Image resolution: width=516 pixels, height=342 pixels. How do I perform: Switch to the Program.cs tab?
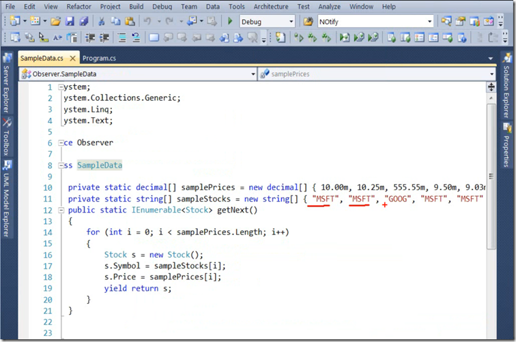click(x=99, y=59)
